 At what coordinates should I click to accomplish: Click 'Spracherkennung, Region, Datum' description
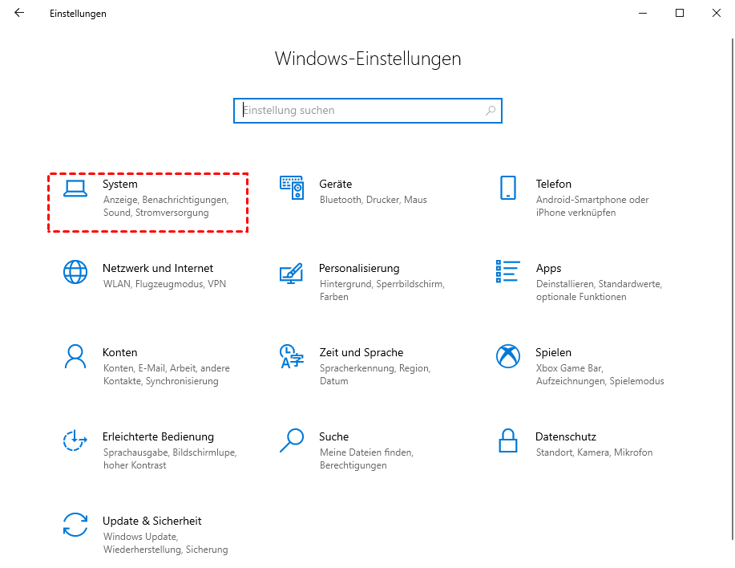375,375
